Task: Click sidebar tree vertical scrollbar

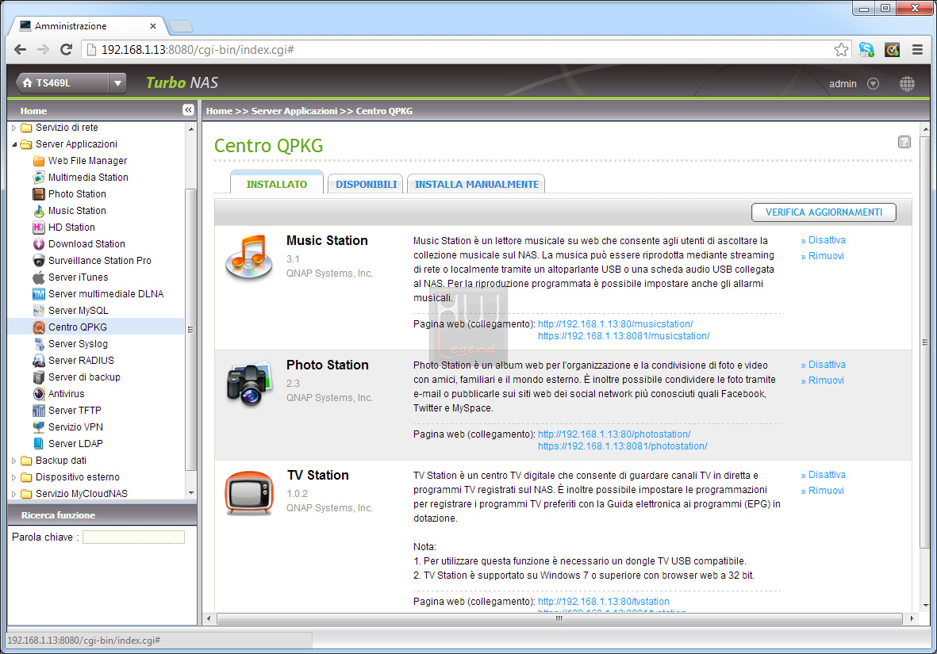Action: coord(190,328)
